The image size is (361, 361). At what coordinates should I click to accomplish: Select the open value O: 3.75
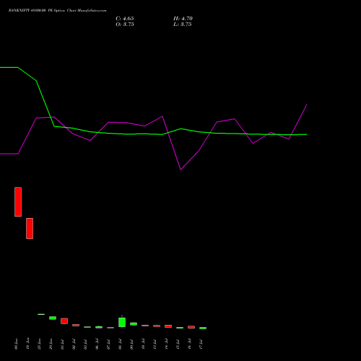coord(125,25)
